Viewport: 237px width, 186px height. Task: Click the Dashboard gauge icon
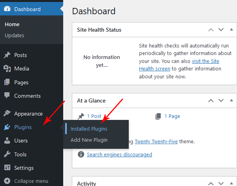(x=7, y=9)
